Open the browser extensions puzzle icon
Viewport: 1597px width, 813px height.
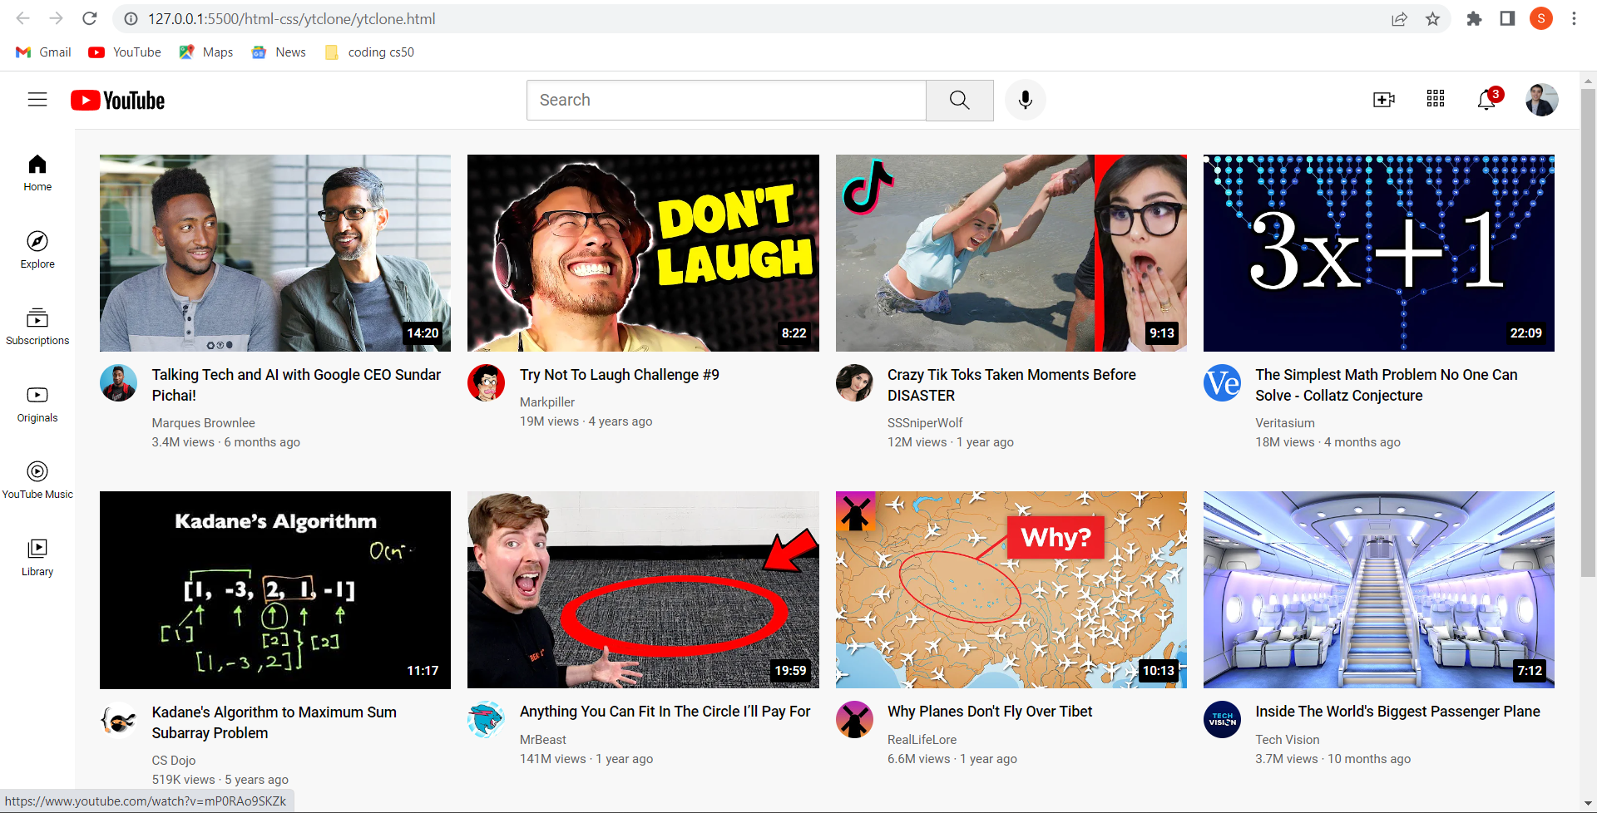point(1474,18)
